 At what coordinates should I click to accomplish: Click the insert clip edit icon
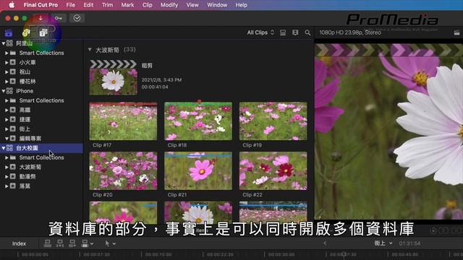pyautogui.click(x=60, y=243)
